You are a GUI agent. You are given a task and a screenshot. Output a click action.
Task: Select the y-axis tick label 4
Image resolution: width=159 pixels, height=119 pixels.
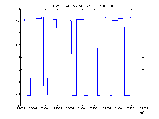tap(19, 9)
